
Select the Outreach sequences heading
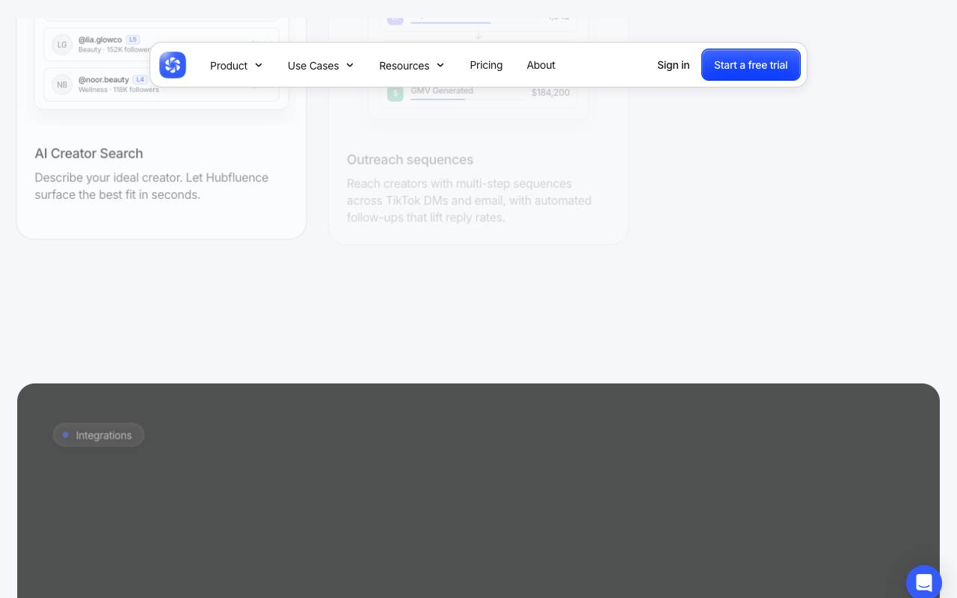click(x=410, y=160)
